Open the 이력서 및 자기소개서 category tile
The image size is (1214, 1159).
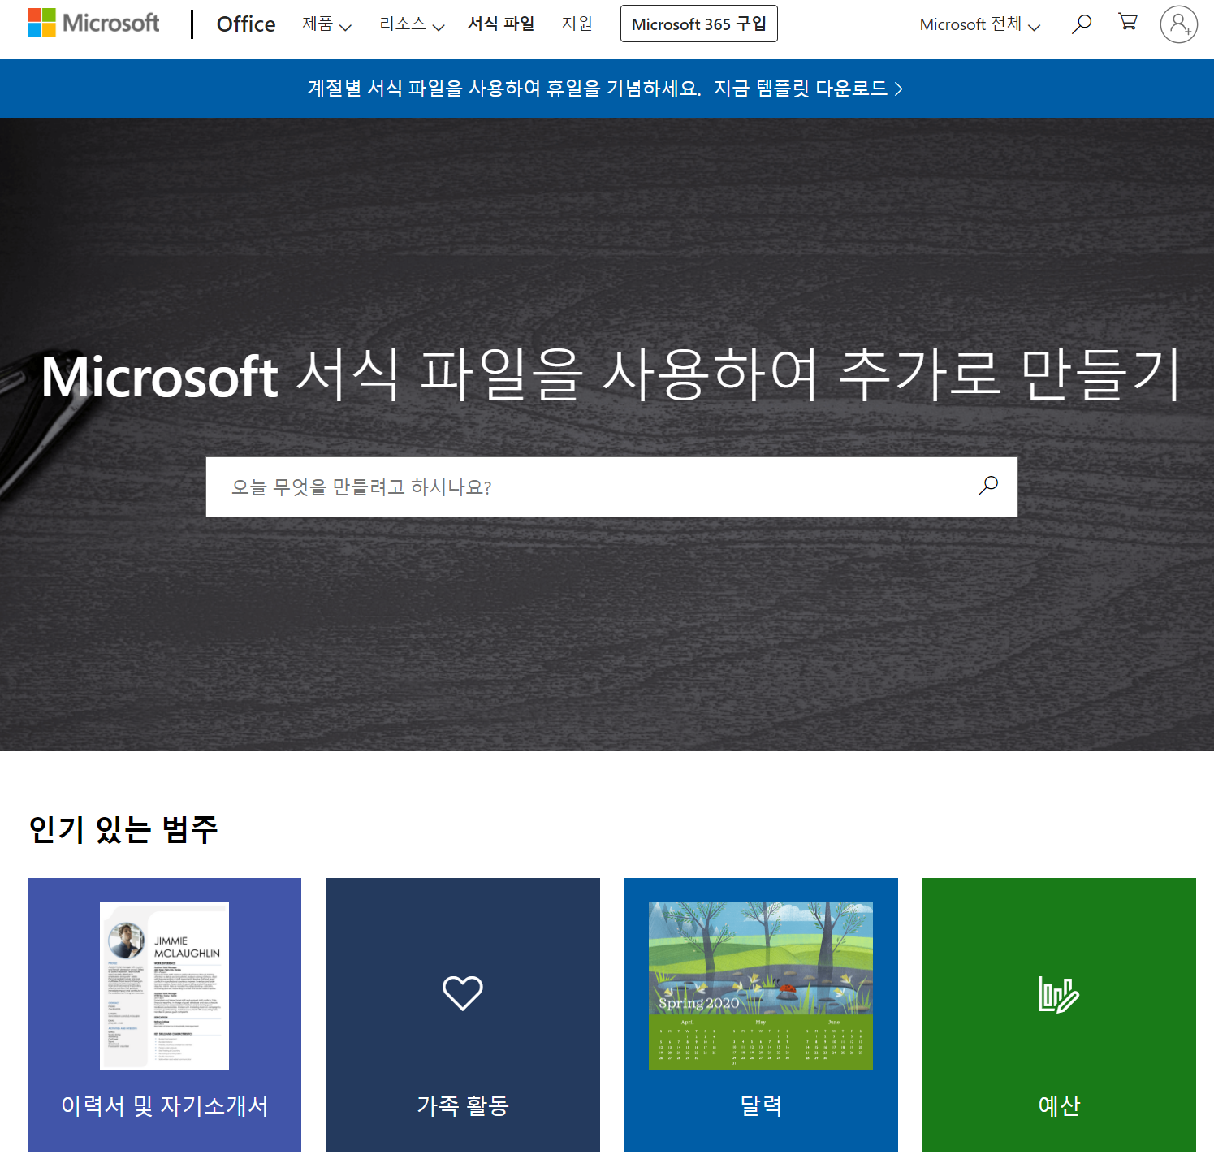[x=164, y=1014]
